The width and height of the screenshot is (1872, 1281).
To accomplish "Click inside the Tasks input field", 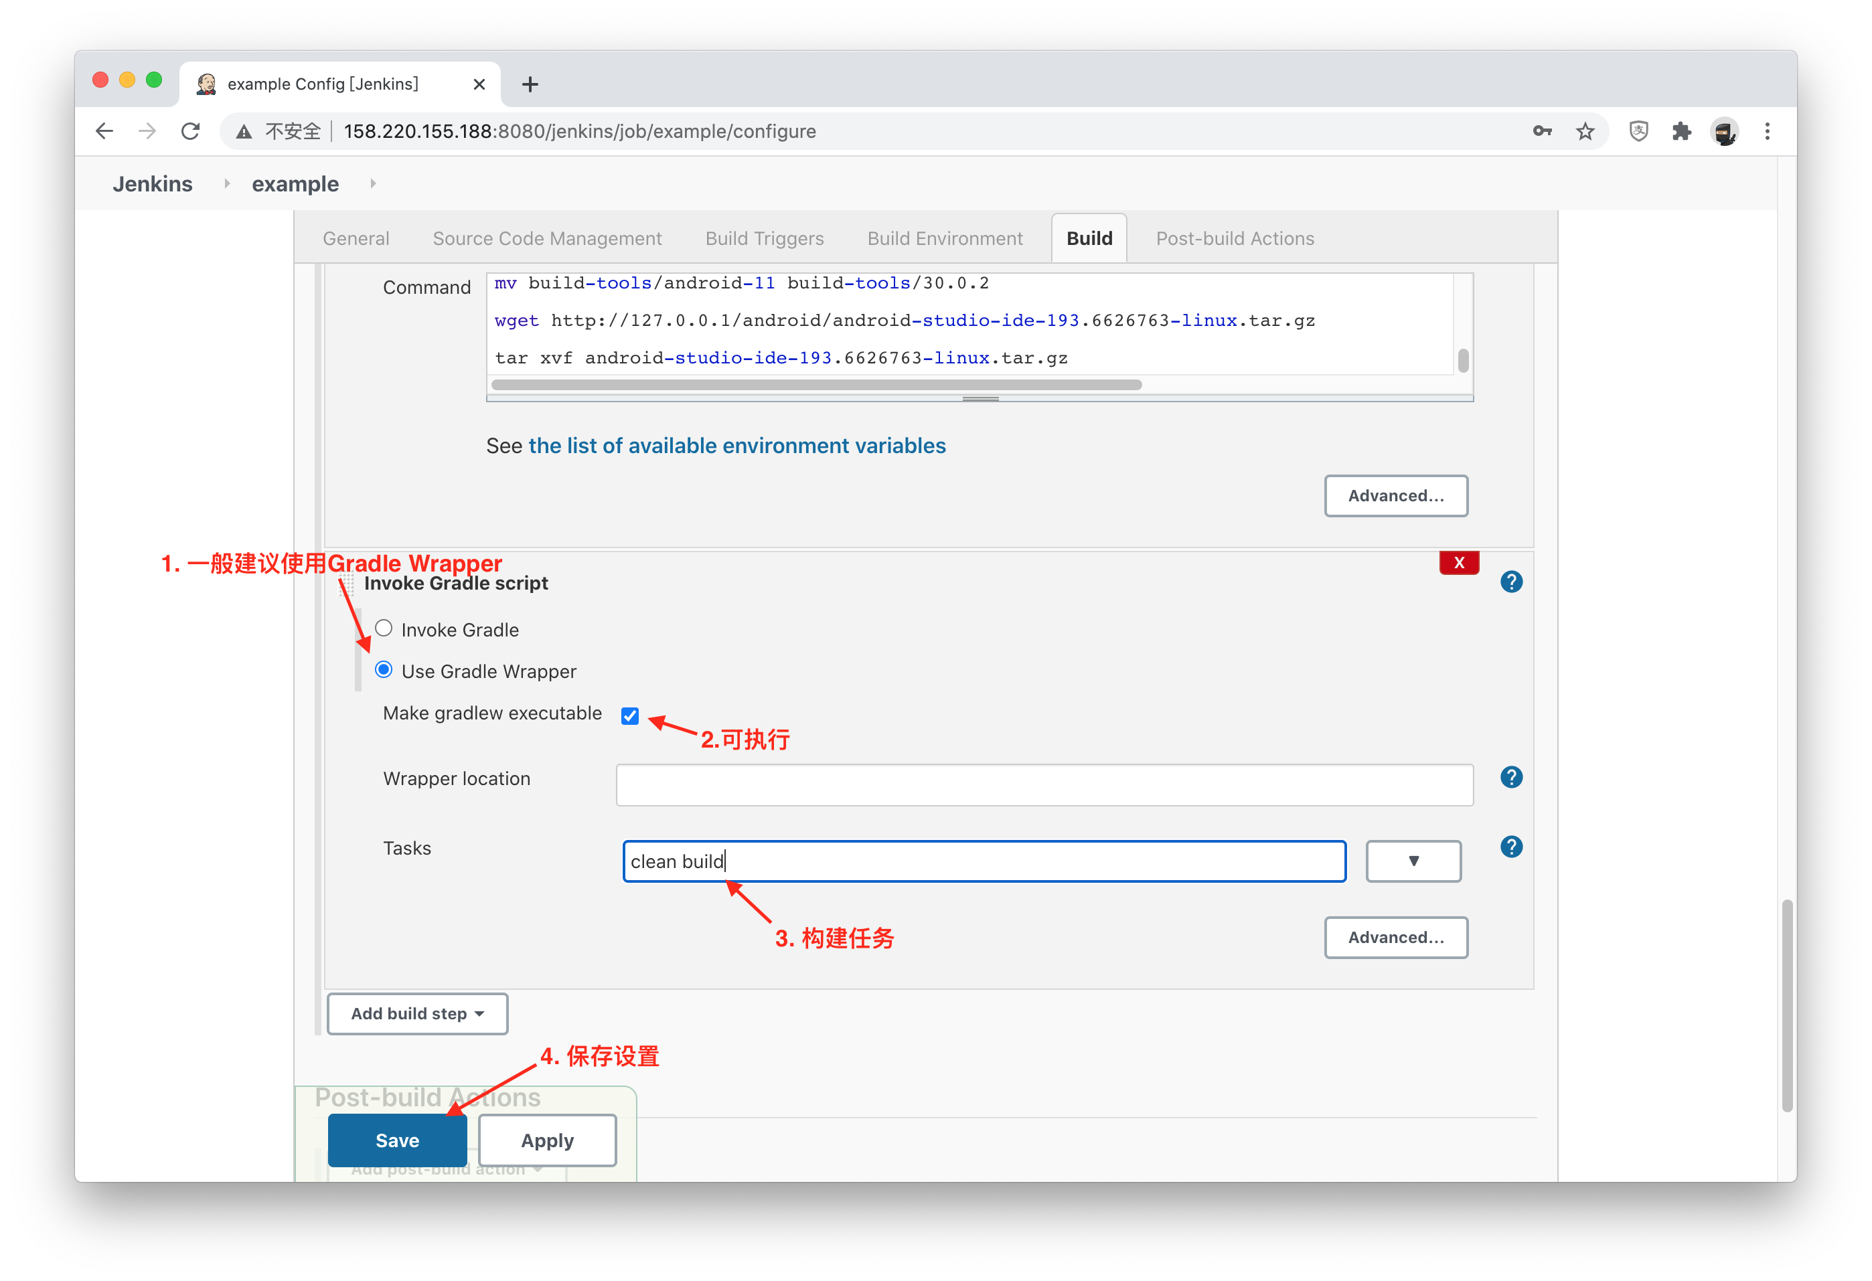I will pyautogui.click(x=984, y=861).
